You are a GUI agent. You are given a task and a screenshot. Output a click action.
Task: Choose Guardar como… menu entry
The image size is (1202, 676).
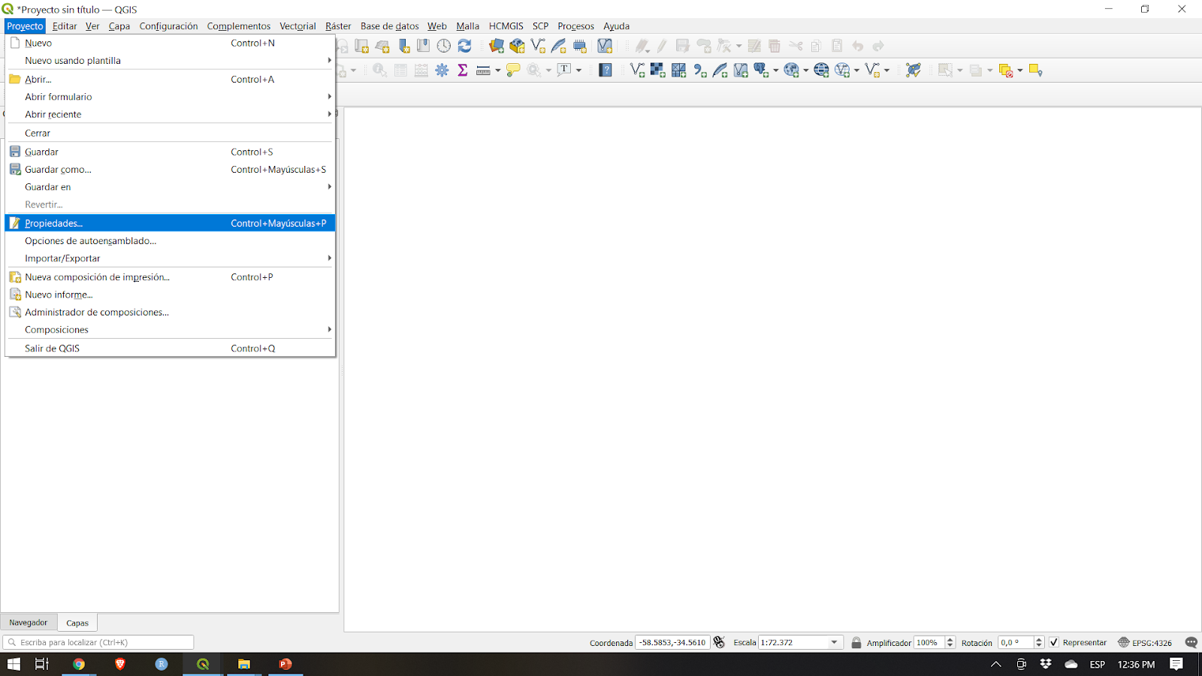[x=170, y=170]
